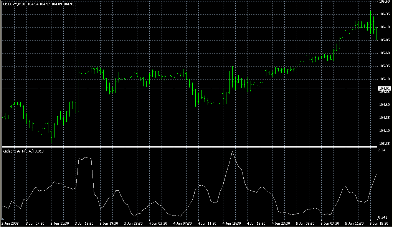Click the 106.60 value on price scale
This screenshot has width=393, height=227.
(x=384, y=3)
